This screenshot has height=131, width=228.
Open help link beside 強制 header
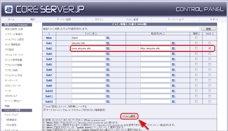coord(199,34)
